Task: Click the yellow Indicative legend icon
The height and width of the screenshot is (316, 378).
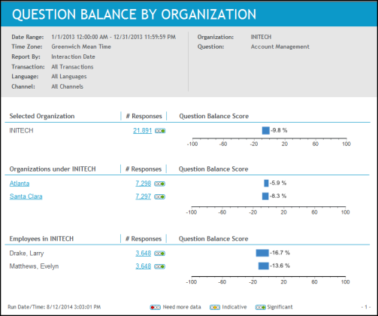Action: 215,307
